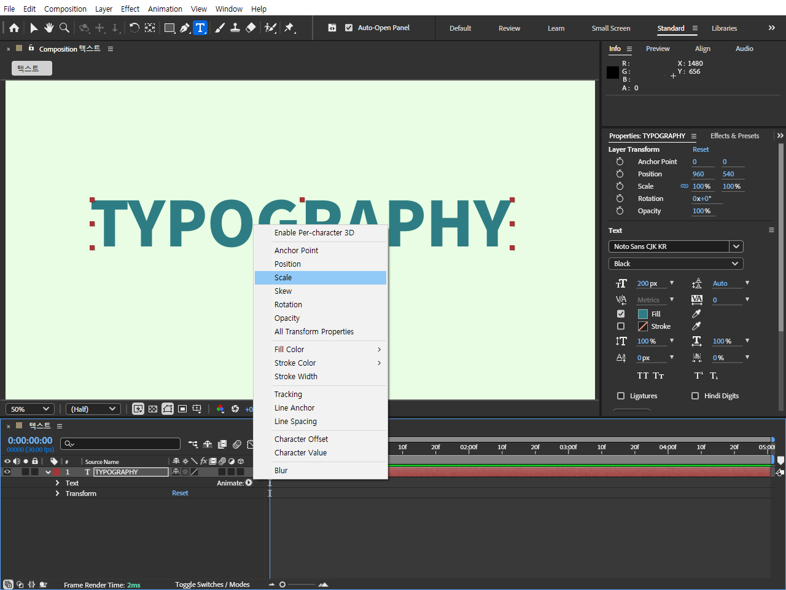Open the Fill color swatch
The width and height of the screenshot is (786, 590).
pos(643,313)
